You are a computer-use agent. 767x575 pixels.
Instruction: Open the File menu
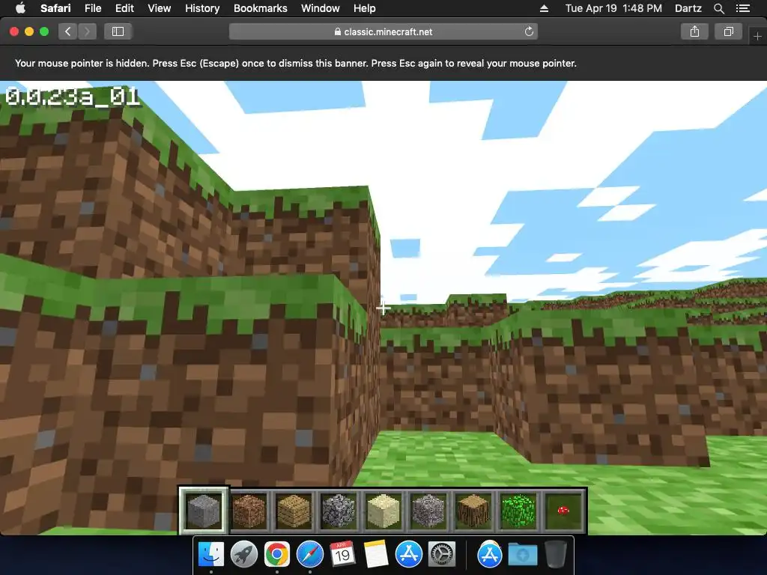coord(92,8)
